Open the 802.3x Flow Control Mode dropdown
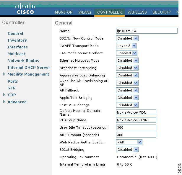The image size is (182, 175). 127,38
